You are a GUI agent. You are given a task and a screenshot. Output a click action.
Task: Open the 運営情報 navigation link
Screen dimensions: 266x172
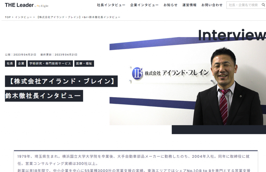pyautogui.click(x=189, y=5)
